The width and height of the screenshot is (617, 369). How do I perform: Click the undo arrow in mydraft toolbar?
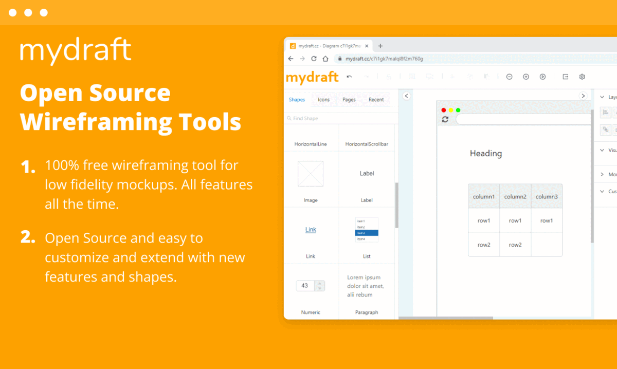pyautogui.click(x=350, y=77)
